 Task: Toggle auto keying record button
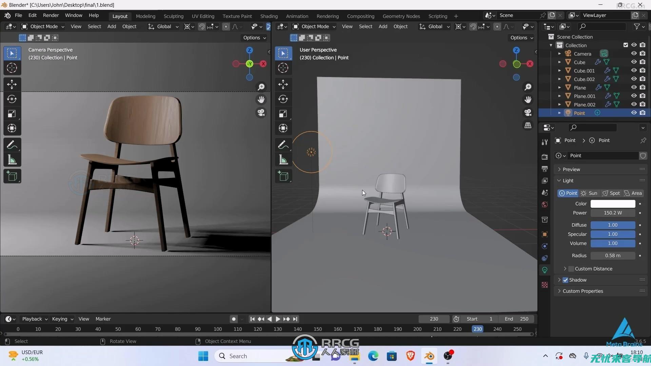(x=234, y=319)
